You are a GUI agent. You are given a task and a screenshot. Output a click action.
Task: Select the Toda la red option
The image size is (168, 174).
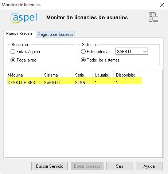[x=13, y=60]
